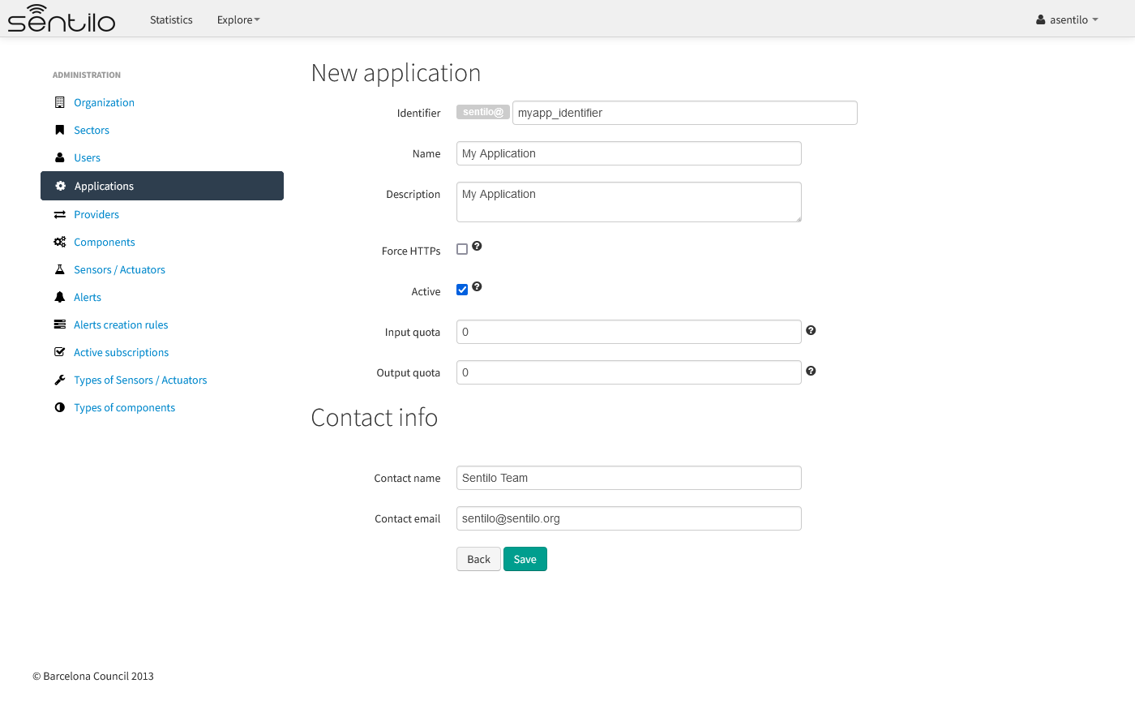Click the Alerts creation rules icon

[x=59, y=324]
